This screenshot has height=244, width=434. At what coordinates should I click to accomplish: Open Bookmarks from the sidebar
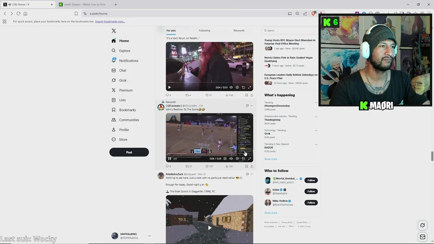tap(123, 110)
